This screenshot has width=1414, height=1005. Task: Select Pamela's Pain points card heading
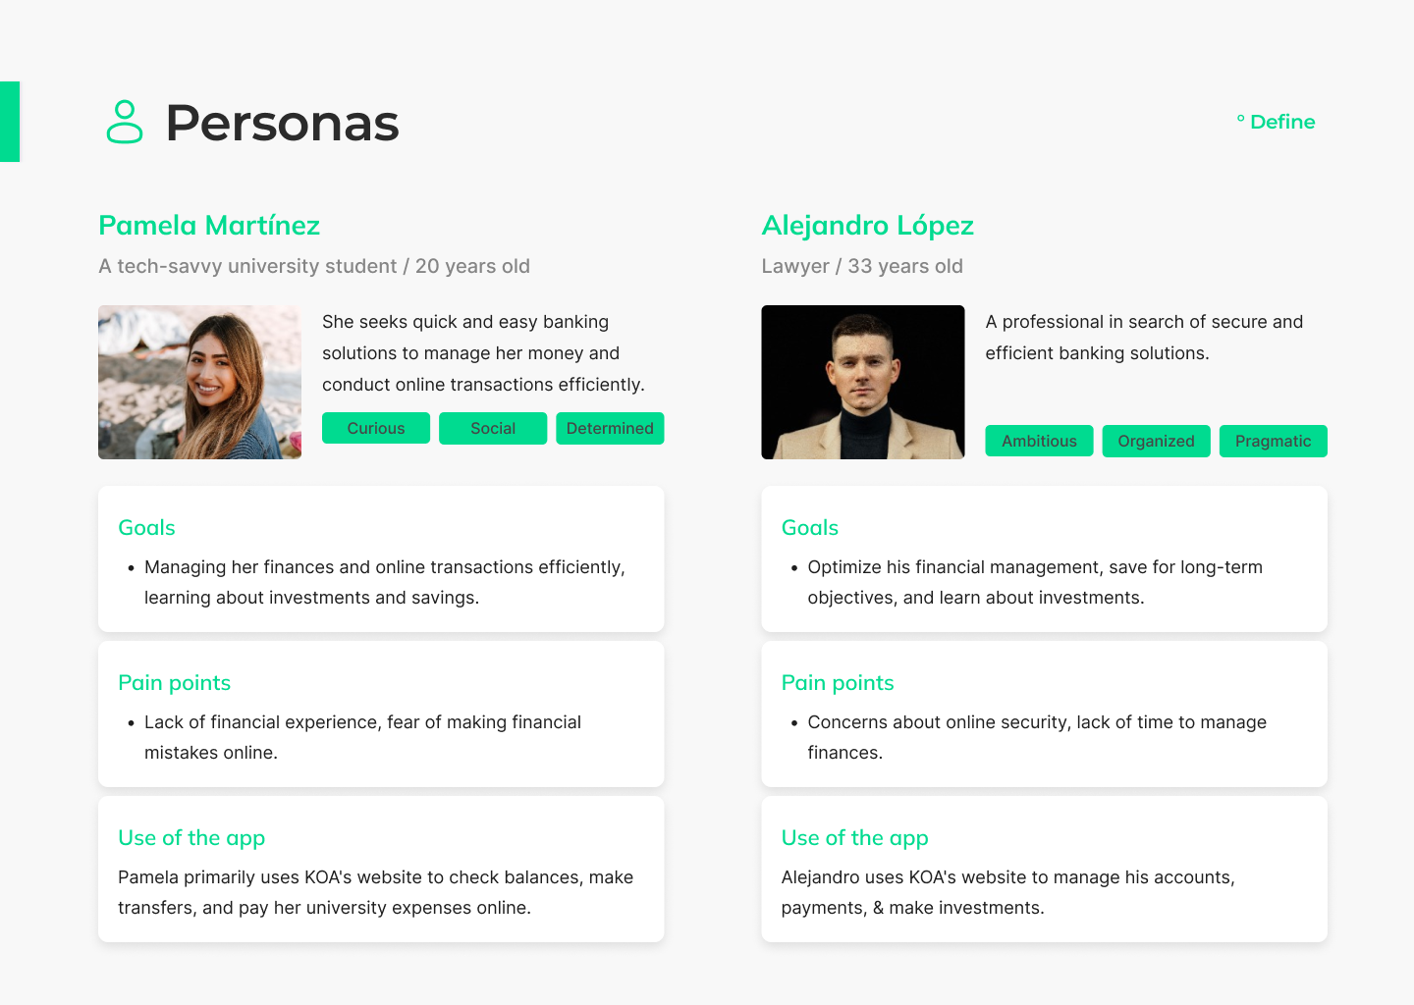tap(174, 683)
